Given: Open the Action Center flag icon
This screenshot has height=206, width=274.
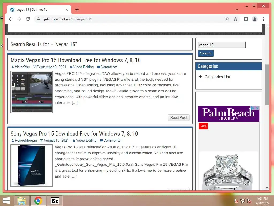Looking at the screenshot, I should click(x=249, y=201).
